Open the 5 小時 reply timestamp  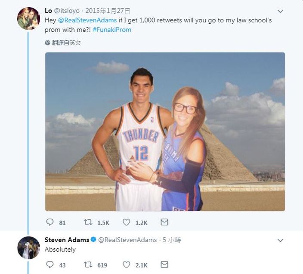172,240
